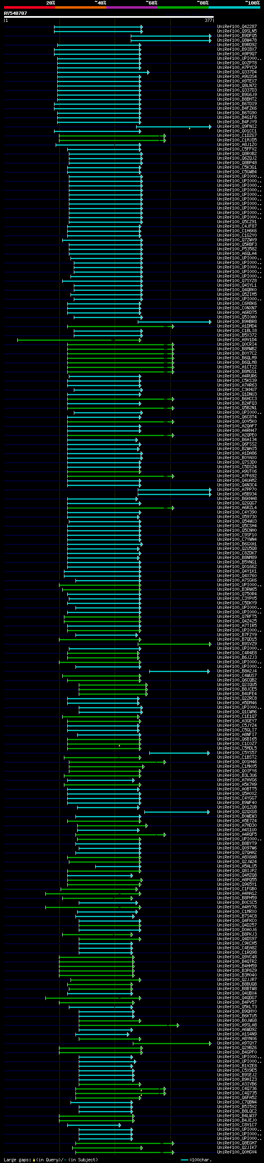
Task: Select hit label UniRef100_Q8W478
Action: [237, 40]
